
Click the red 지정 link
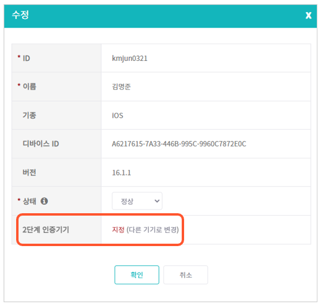point(118,229)
